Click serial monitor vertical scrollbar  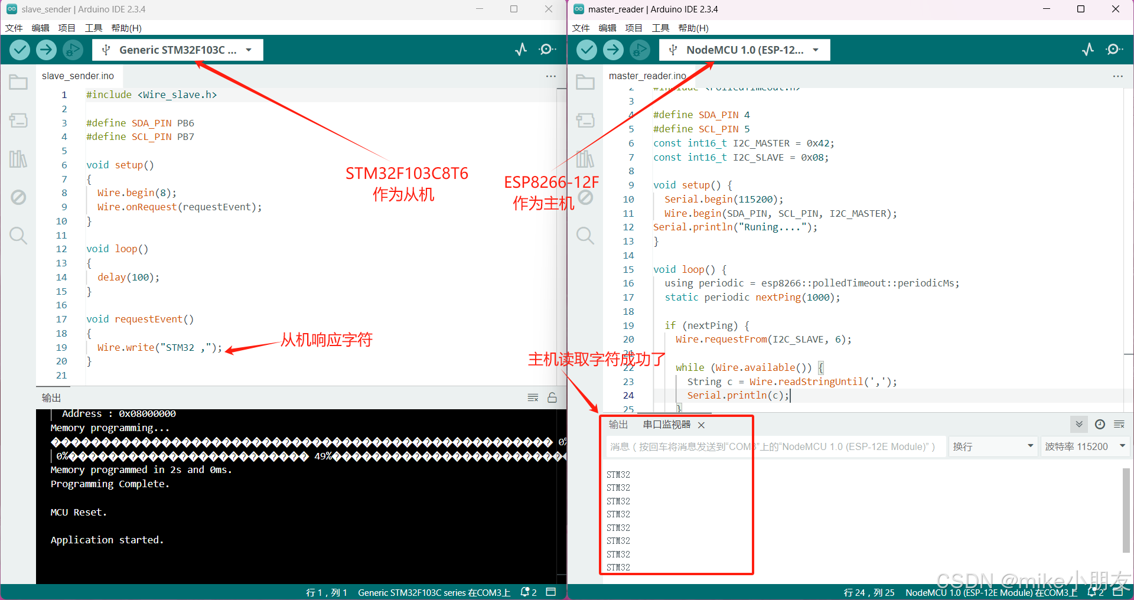1126,510
